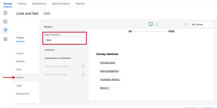The height and width of the screenshot is (108, 217).
Task: Click the refresh preview icon
Action: pyautogui.click(x=186, y=24)
